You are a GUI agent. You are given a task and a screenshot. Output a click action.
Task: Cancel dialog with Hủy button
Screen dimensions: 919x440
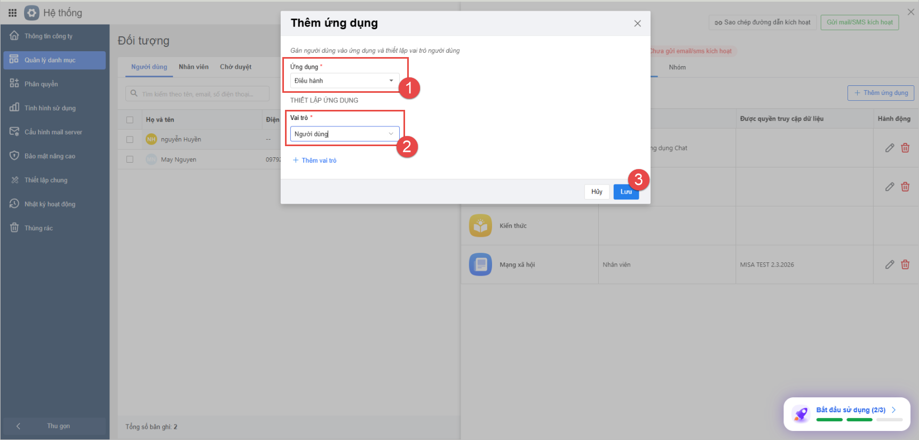click(597, 192)
